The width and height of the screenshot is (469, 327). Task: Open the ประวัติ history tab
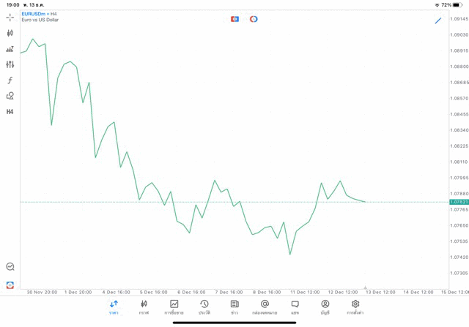pos(204,307)
